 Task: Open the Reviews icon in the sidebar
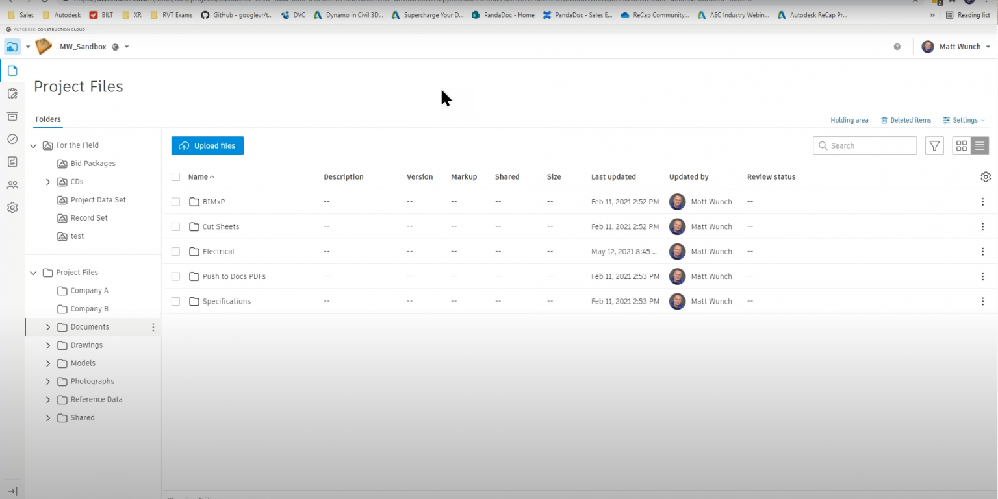click(x=12, y=93)
